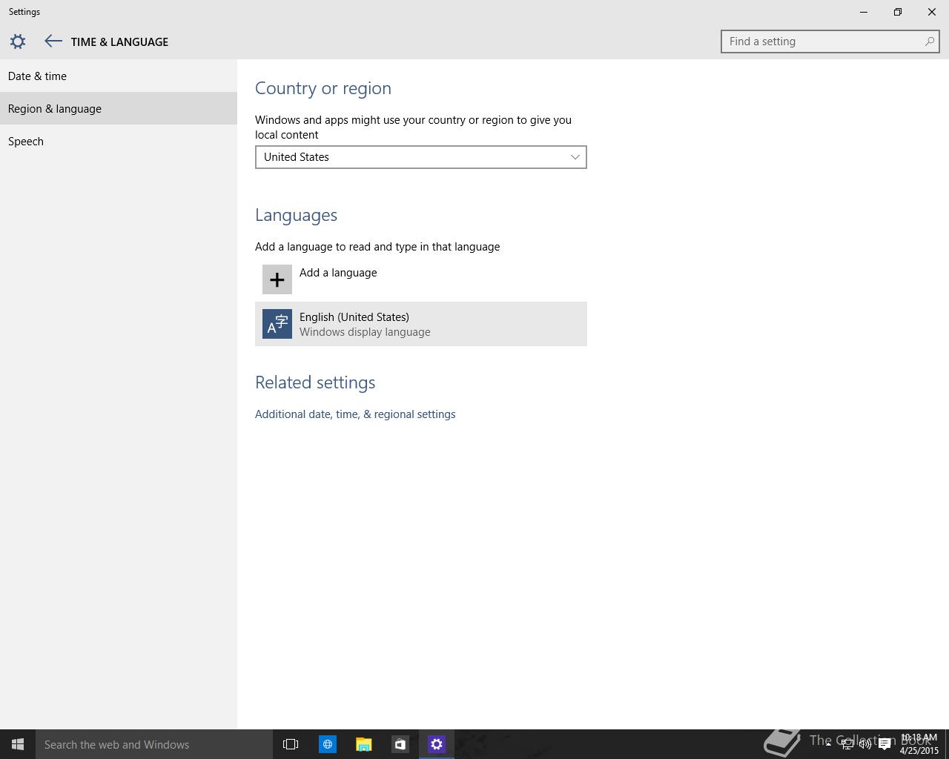Click Search the web and Windows box
The height and width of the screenshot is (759, 949).
coord(154,744)
